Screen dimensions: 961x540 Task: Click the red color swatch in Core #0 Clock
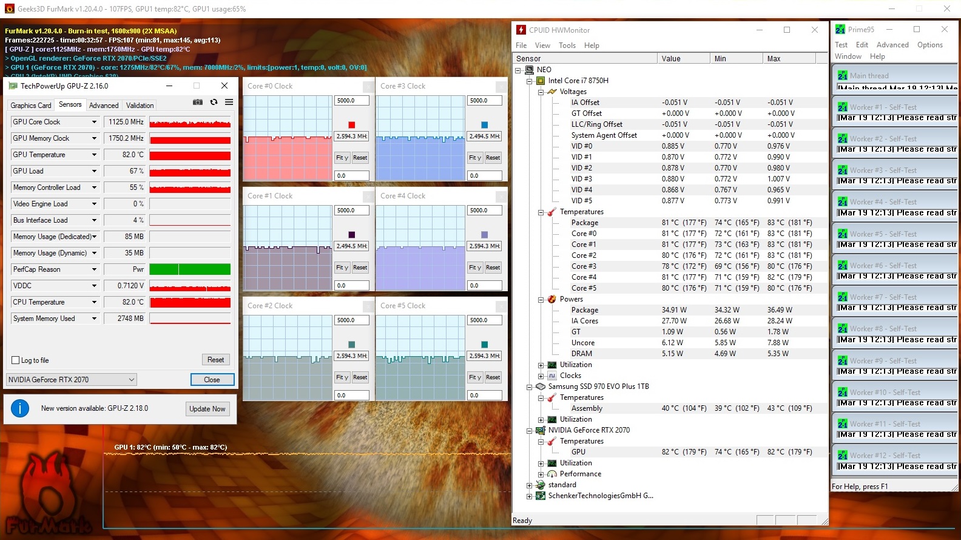pyautogui.click(x=351, y=125)
